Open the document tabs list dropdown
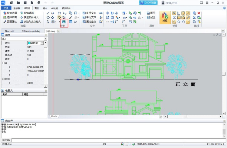227x148 pixels. pos(223,31)
